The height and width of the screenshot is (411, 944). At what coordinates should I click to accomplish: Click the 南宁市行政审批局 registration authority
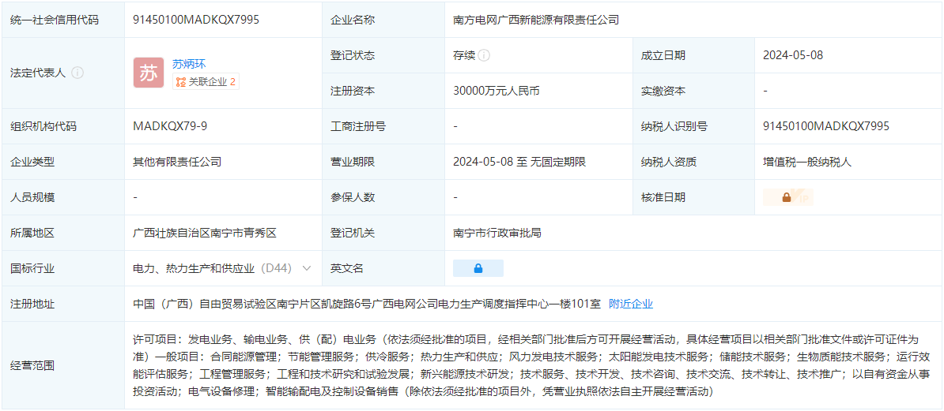point(497,233)
